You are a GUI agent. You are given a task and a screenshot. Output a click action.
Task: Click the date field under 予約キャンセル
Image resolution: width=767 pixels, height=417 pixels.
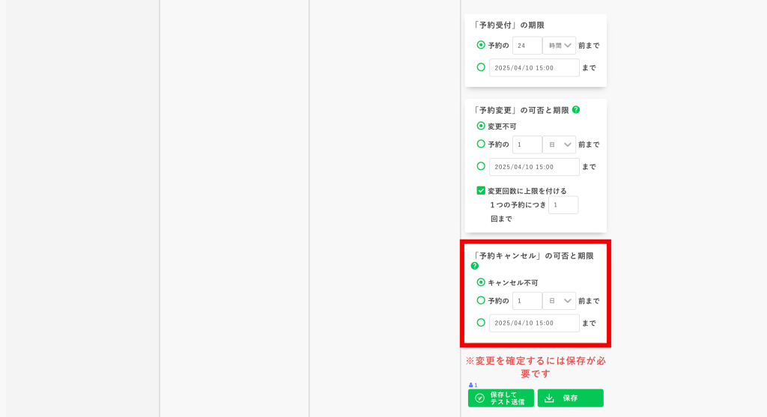pos(534,323)
